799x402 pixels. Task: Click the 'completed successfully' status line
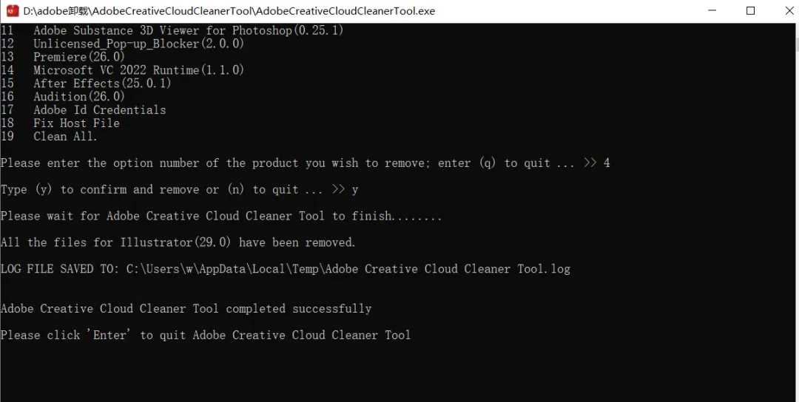[x=186, y=308]
